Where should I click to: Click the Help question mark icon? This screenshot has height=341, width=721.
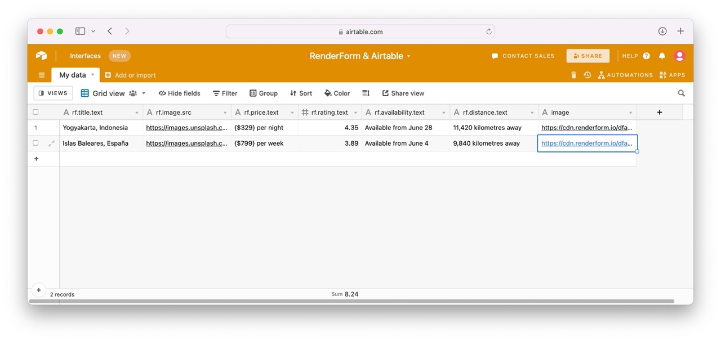click(646, 56)
